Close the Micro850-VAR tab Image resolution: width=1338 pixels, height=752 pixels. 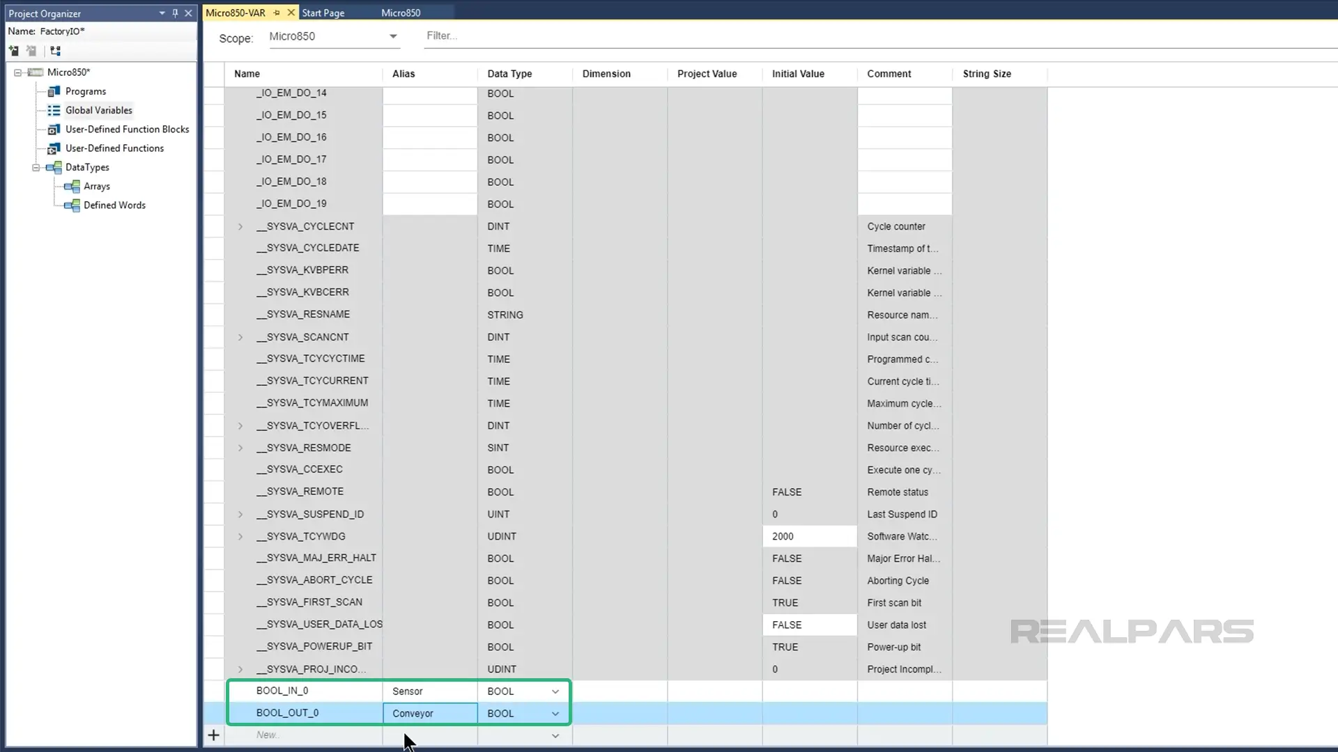point(291,13)
